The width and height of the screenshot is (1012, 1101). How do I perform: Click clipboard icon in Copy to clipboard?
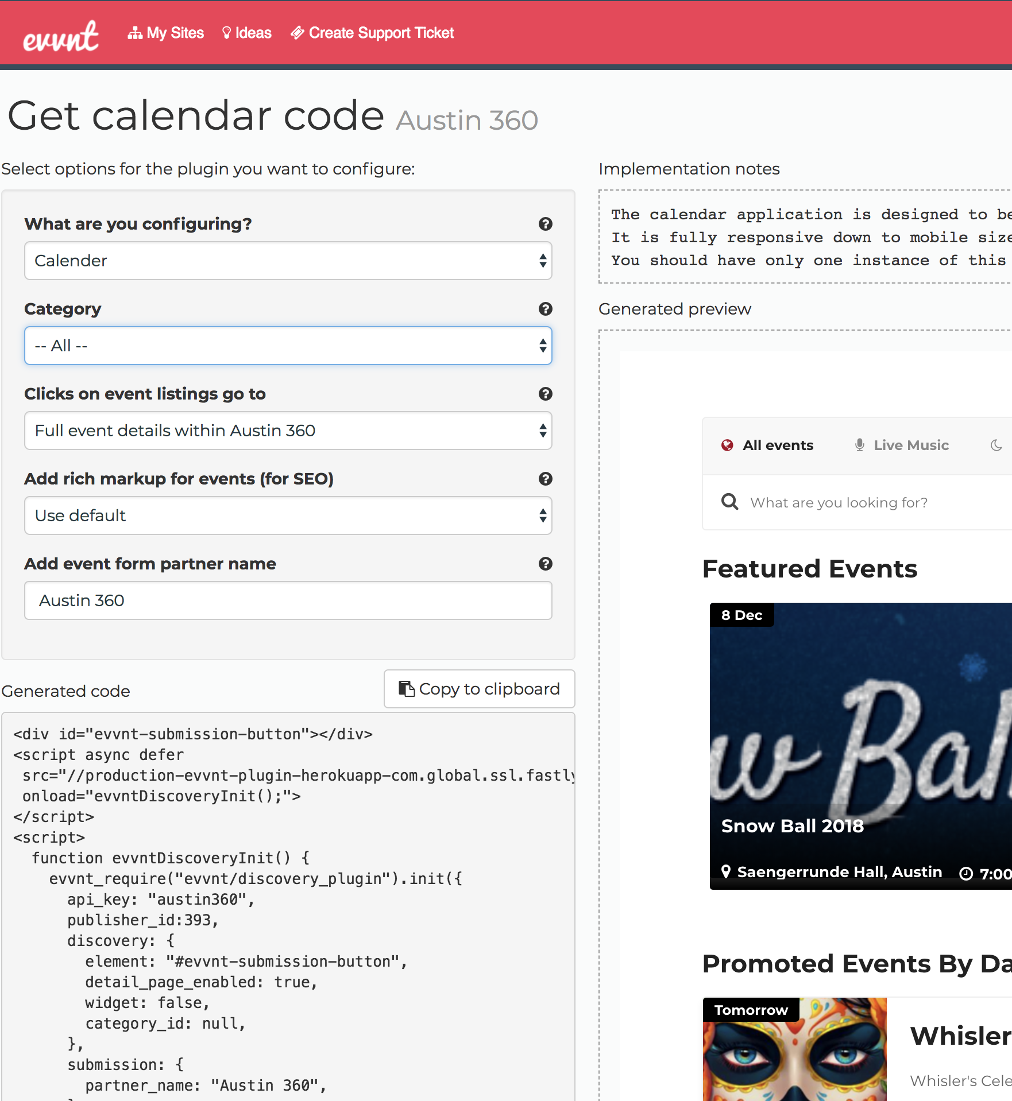(x=407, y=689)
